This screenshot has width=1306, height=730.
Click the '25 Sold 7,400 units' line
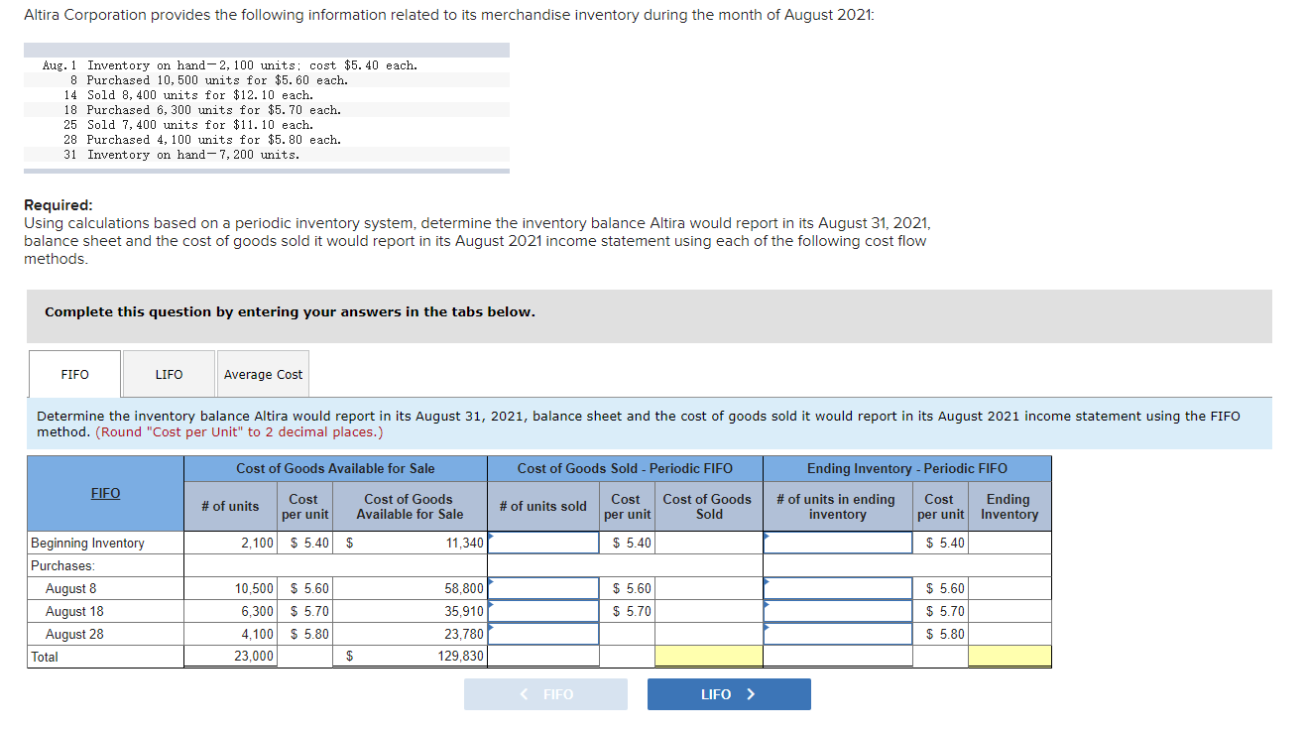pos(188,125)
